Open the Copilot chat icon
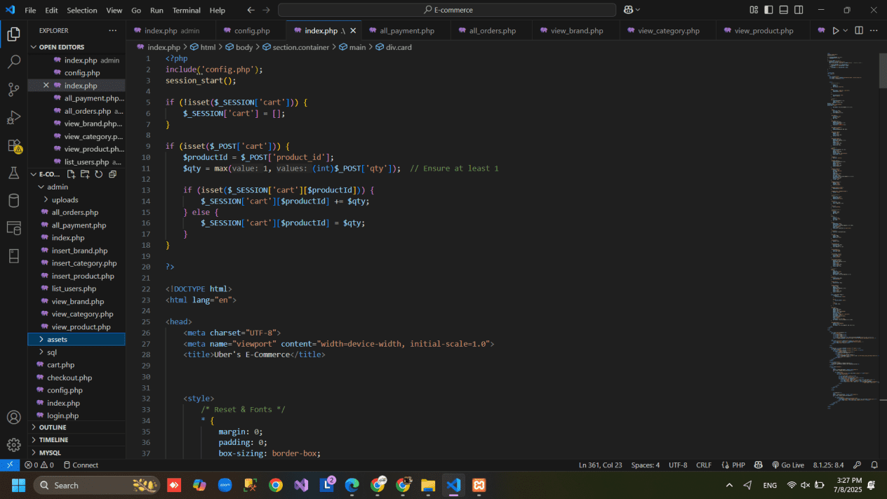Viewport: 887px width, 499px height. (x=629, y=10)
